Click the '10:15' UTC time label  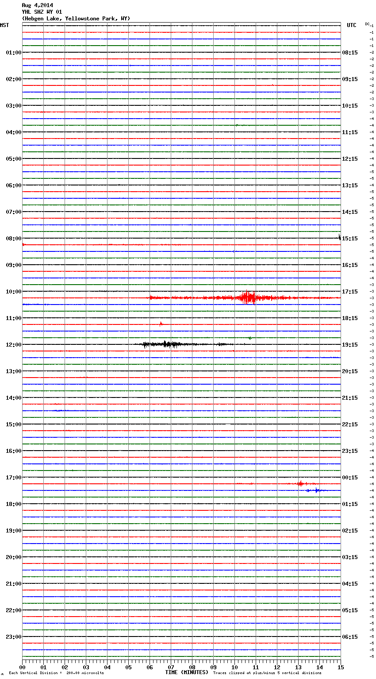(350, 106)
